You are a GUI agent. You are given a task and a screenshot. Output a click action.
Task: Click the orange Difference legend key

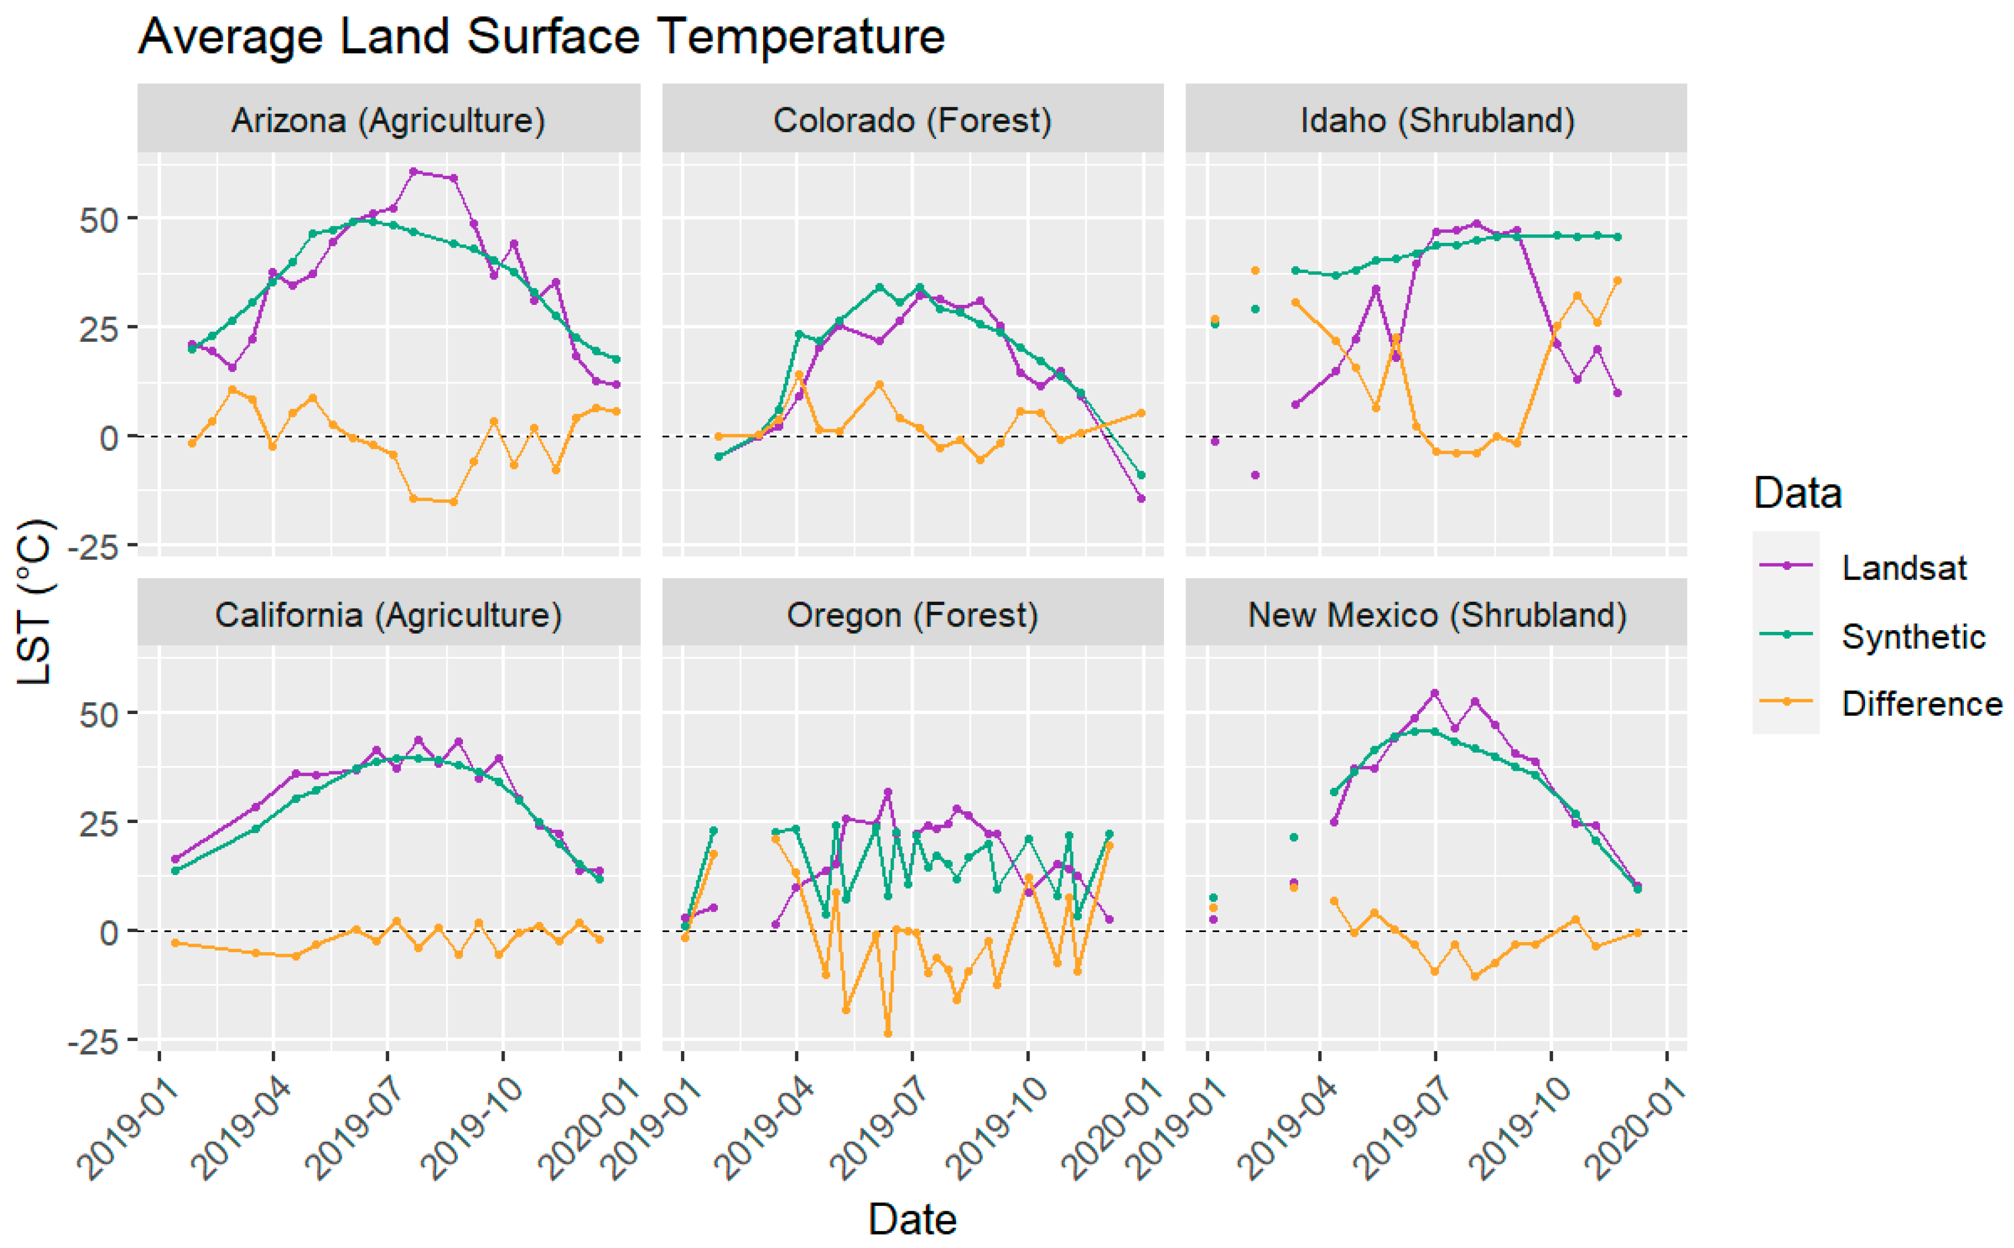coord(1785,701)
